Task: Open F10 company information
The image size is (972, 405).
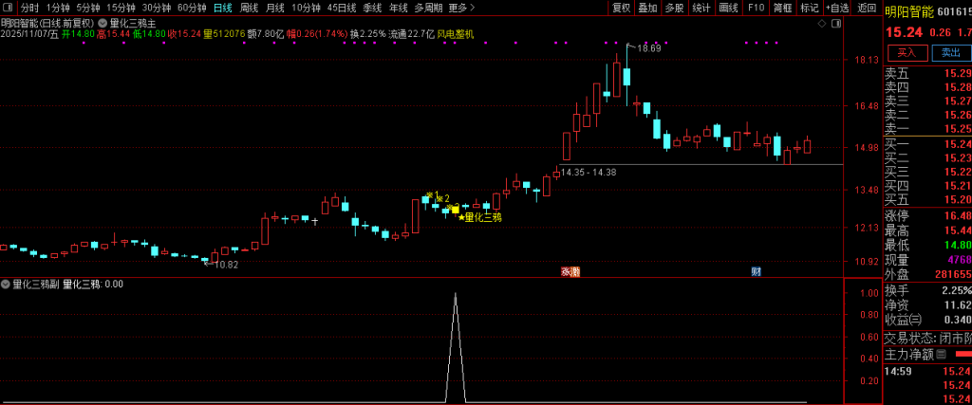Action: 756,8
